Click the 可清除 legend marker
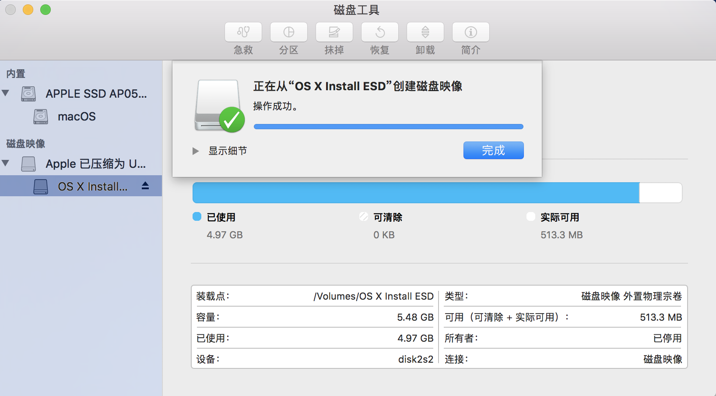This screenshot has height=396, width=716. 363,216
